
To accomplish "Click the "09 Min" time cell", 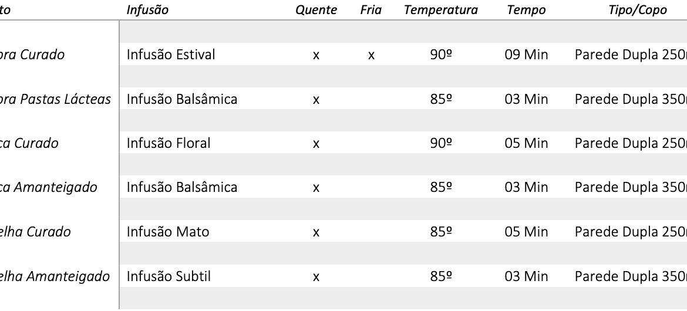I will [526, 55].
